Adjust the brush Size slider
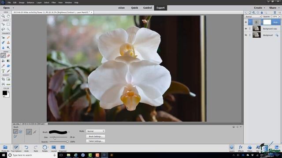Image resolution: width=282 pixels, height=158 pixels. coord(58,137)
